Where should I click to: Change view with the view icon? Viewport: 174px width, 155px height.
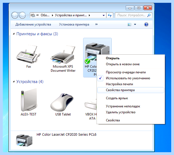point(129,24)
